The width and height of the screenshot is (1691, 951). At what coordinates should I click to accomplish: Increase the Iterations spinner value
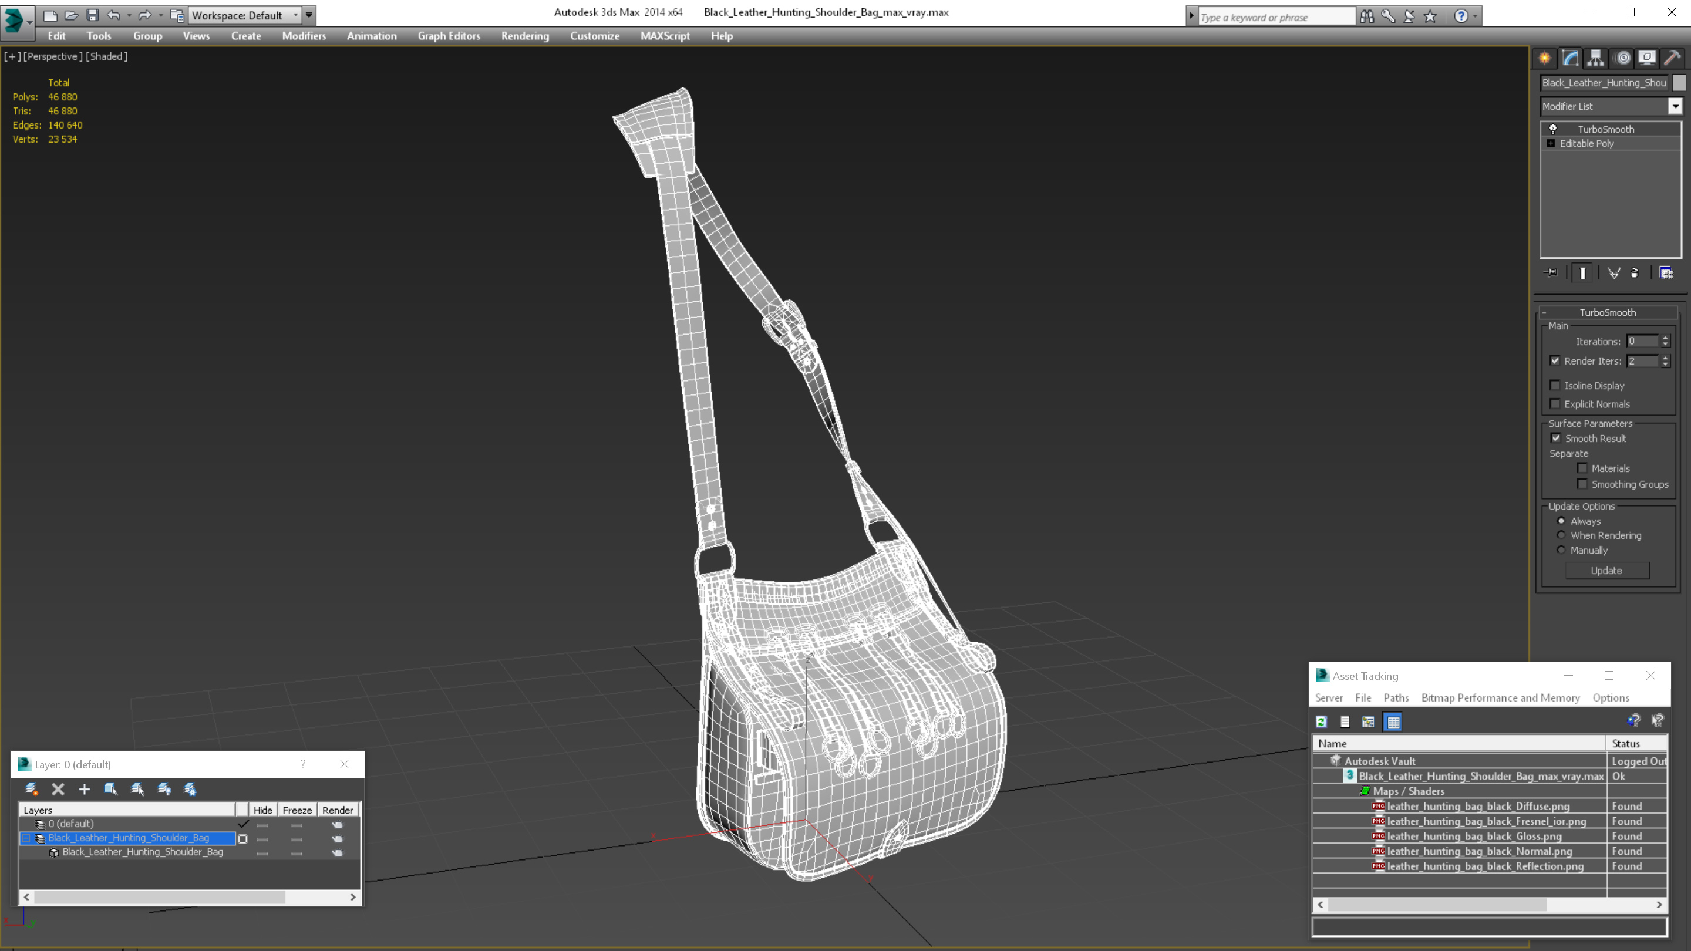pos(1665,338)
